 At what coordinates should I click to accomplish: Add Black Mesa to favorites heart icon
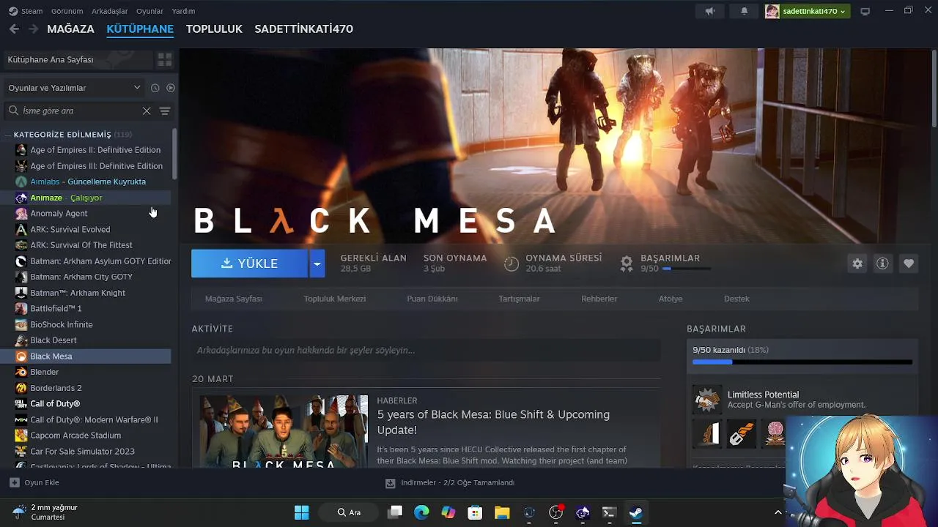coord(909,263)
